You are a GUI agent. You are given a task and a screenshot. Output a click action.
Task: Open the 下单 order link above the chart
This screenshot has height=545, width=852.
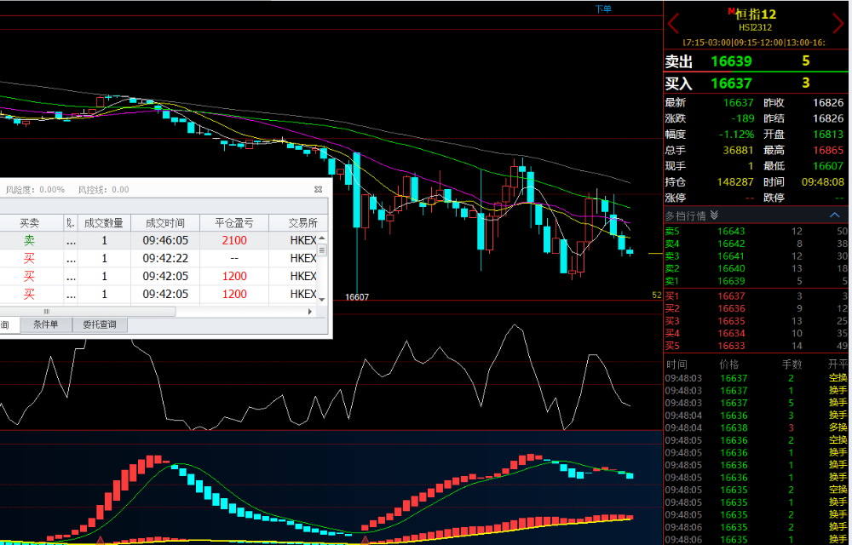pos(603,9)
